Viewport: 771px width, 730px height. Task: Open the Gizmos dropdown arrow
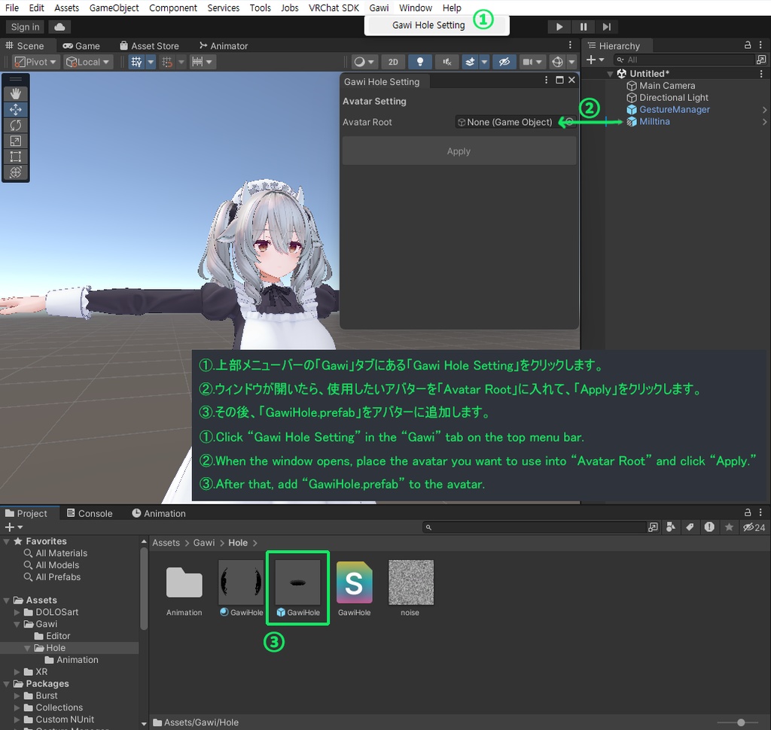571,62
